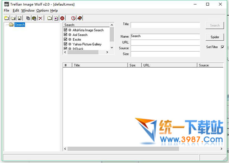Click the Save floppy disk icon
Image resolution: width=229 pixels, height=163 pixels.
coord(19,18)
